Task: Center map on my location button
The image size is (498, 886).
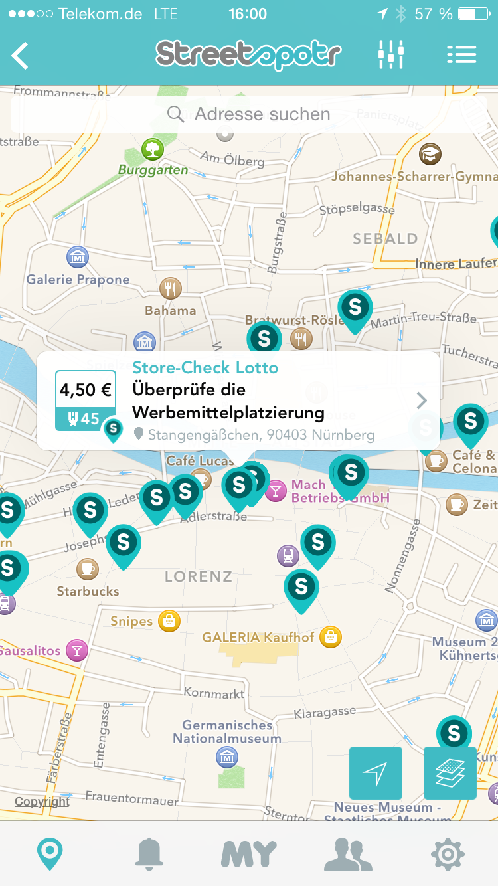Action: (x=376, y=772)
